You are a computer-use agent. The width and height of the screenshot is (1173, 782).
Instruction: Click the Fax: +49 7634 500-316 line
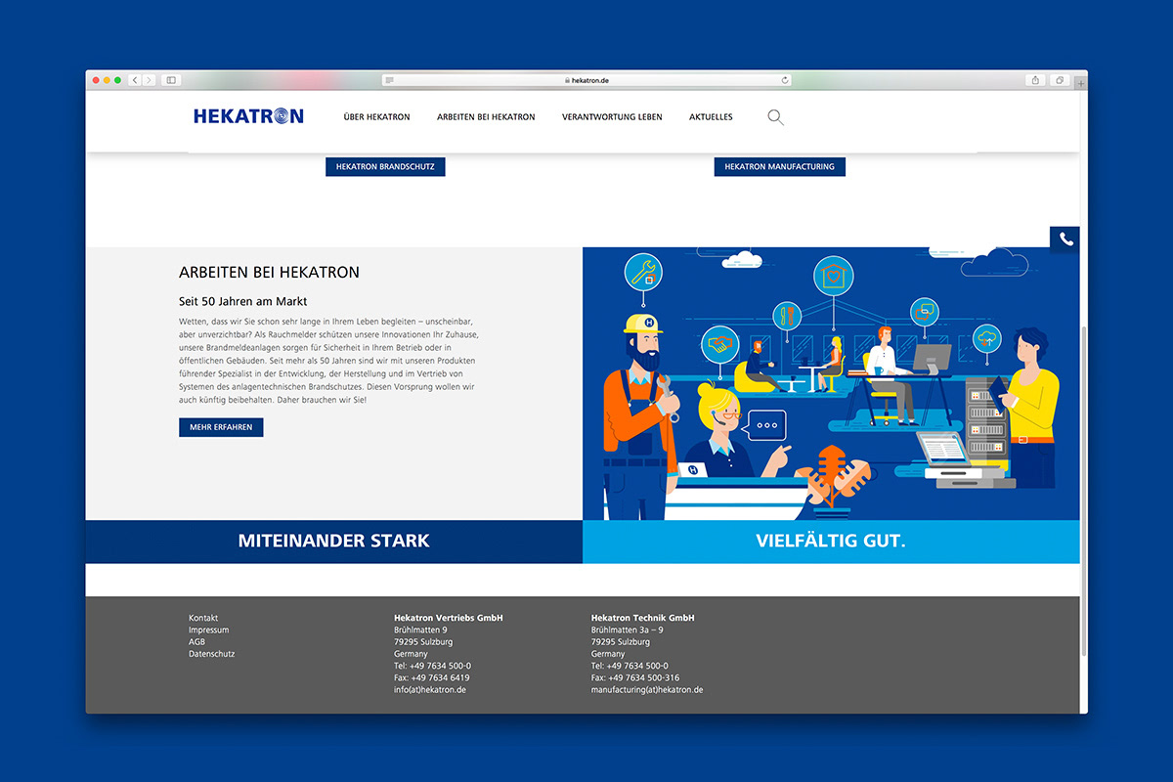pyautogui.click(x=635, y=677)
